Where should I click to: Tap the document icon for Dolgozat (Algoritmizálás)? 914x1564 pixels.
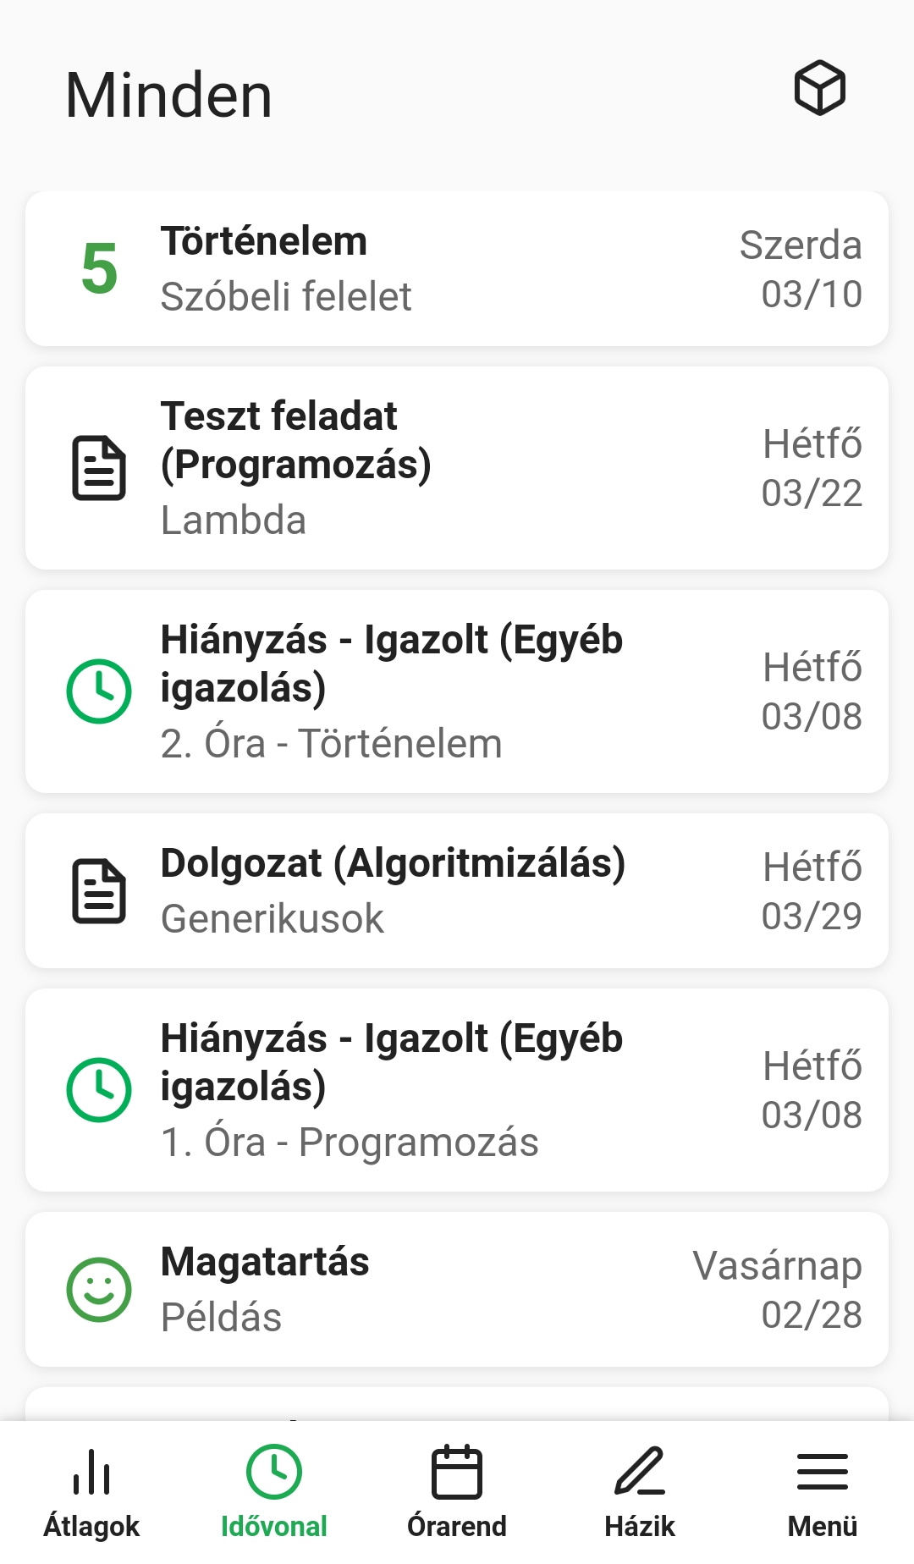(99, 891)
